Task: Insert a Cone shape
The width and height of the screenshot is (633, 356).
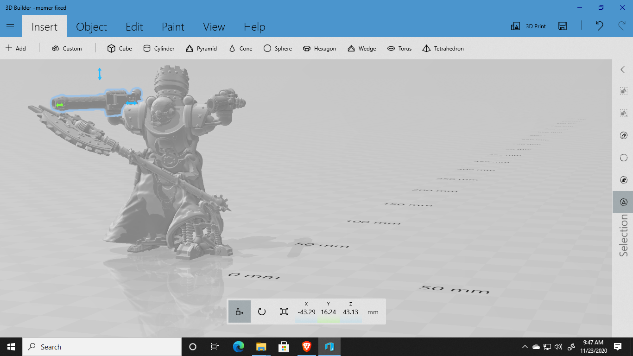Action: click(241, 48)
